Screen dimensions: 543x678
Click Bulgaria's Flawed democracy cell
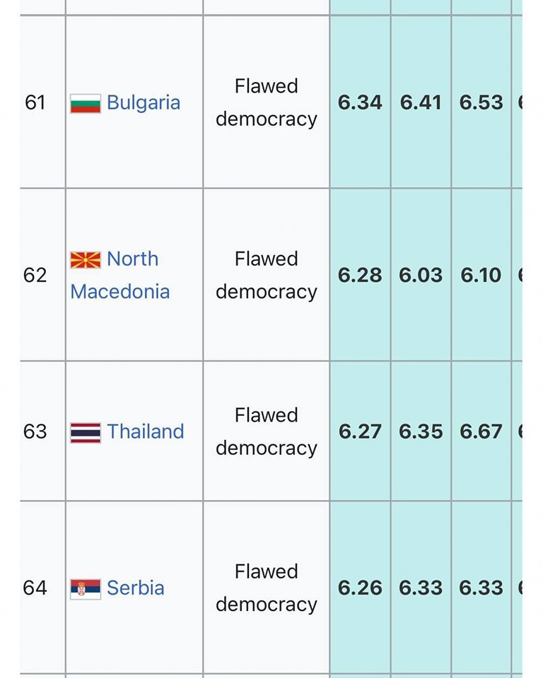(x=266, y=103)
